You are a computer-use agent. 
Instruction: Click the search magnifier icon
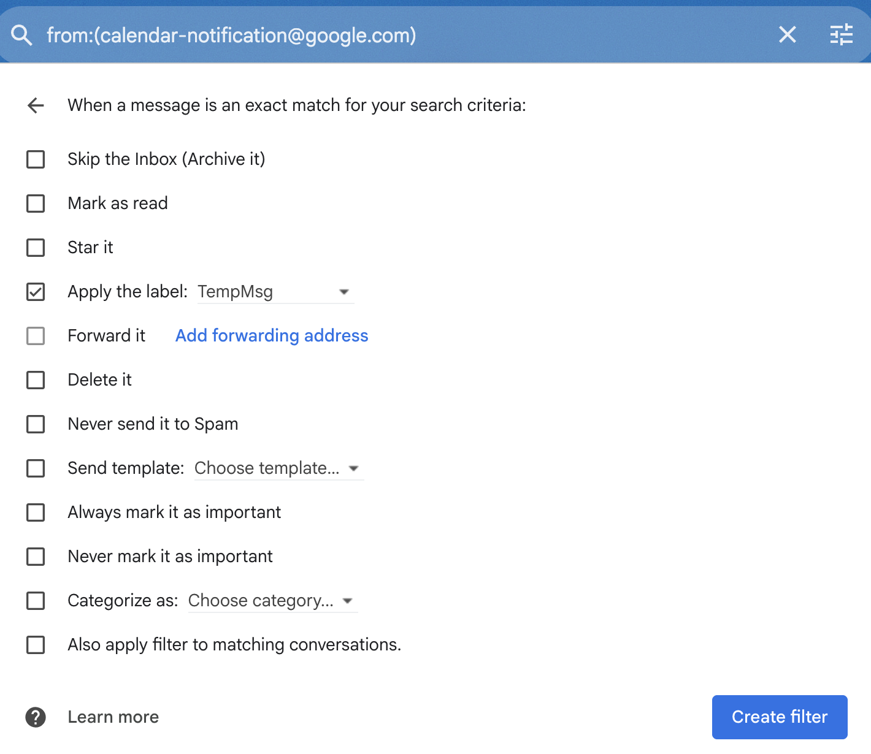pos(21,35)
